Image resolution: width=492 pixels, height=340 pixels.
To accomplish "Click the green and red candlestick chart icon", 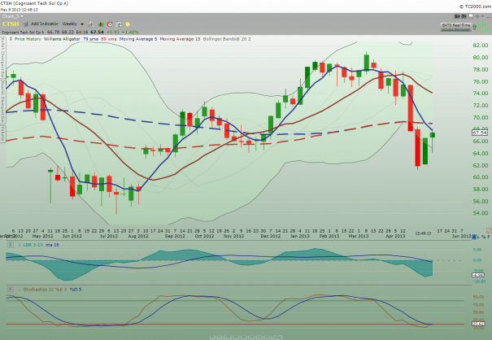I will click(x=101, y=24).
